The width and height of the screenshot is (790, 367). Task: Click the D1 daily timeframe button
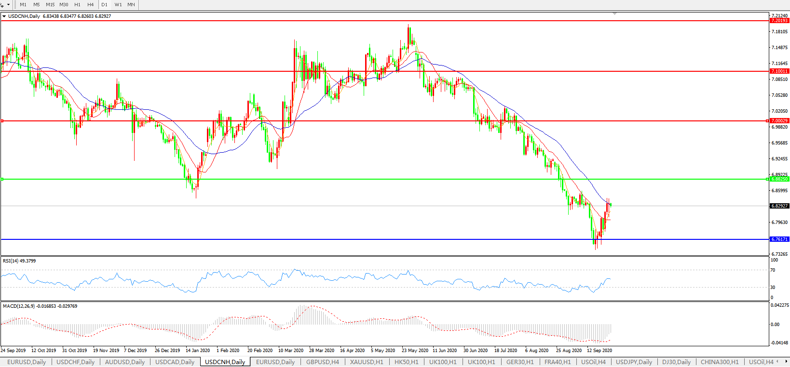pos(104,4)
